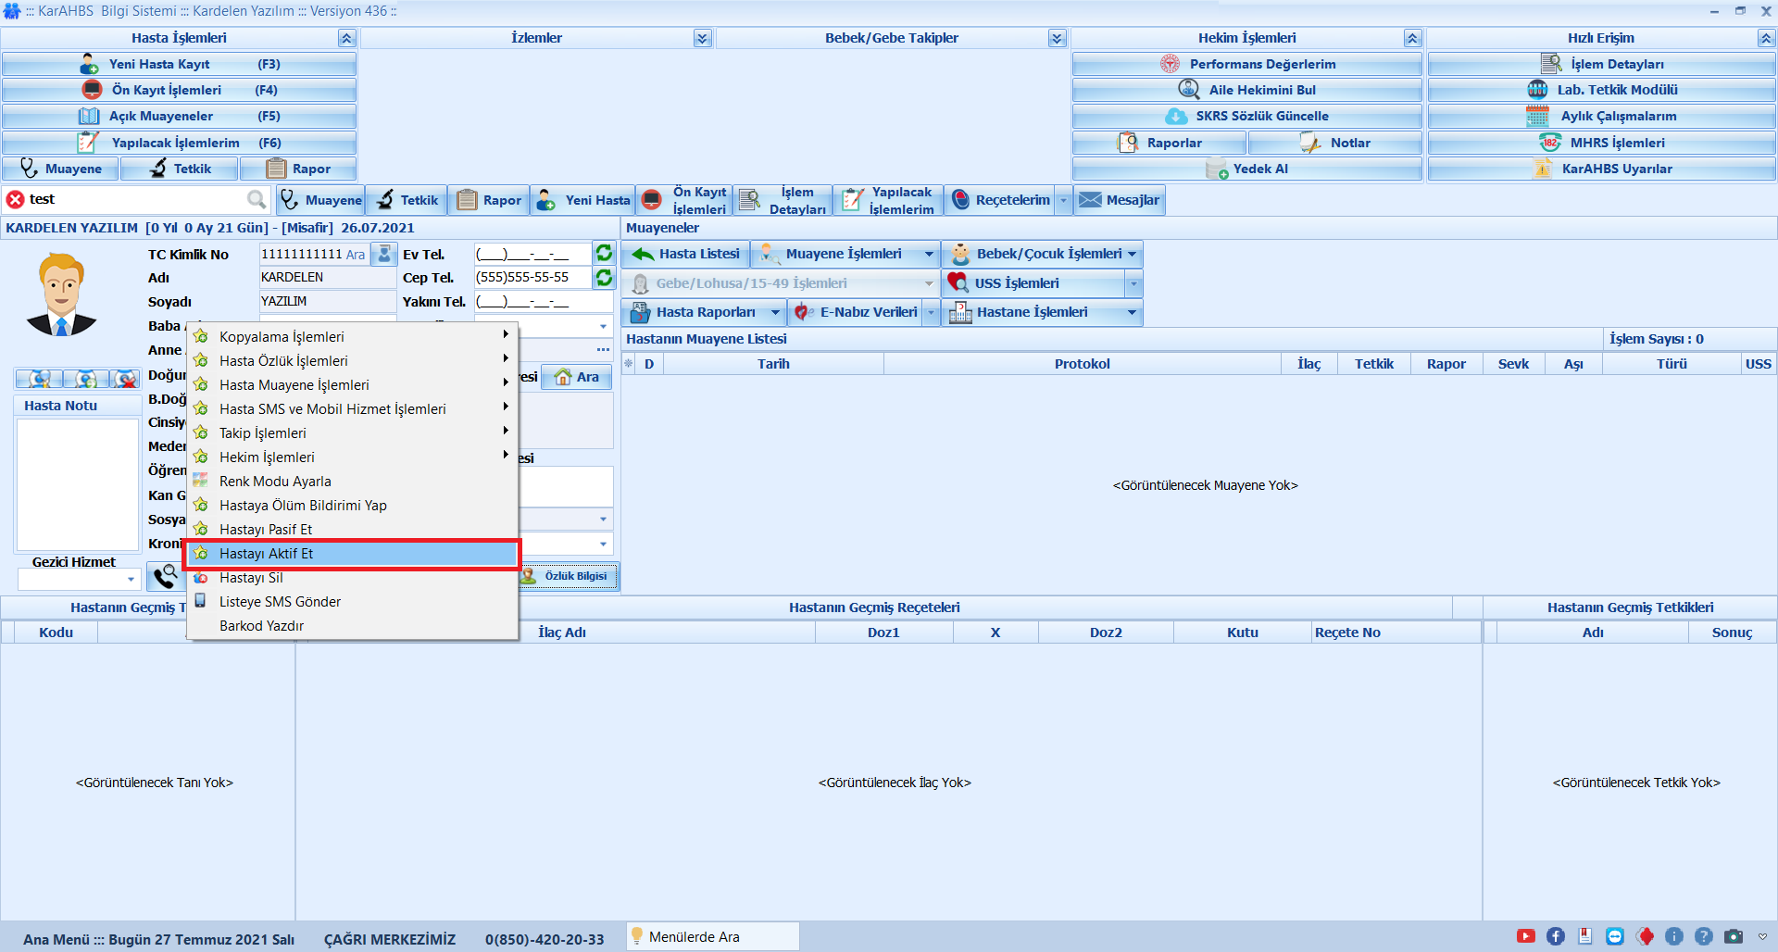
Task: Open the Muayene İşlemleri dropdown arrow
Action: pos(929,254)
